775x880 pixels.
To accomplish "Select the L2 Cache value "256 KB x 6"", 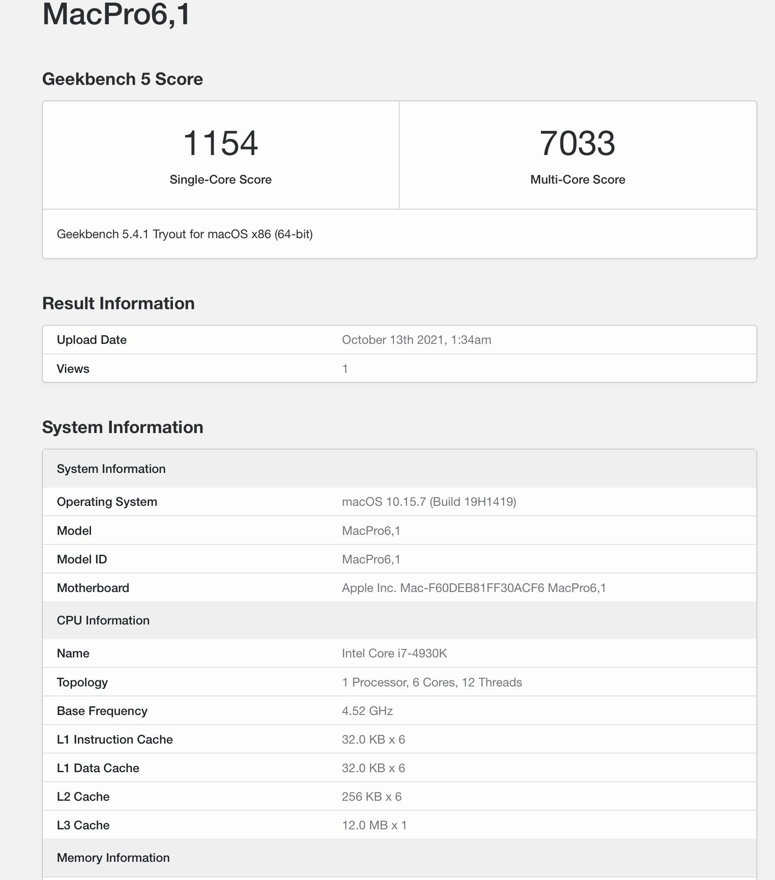I will tap(372, 797).
